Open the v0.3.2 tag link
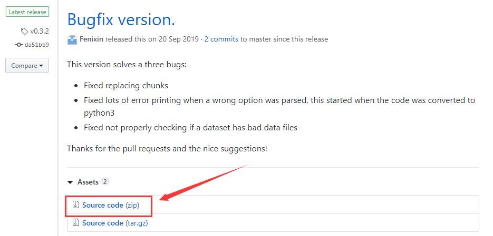The height and width of the screenshot is (236, 493). coord(40,31)
